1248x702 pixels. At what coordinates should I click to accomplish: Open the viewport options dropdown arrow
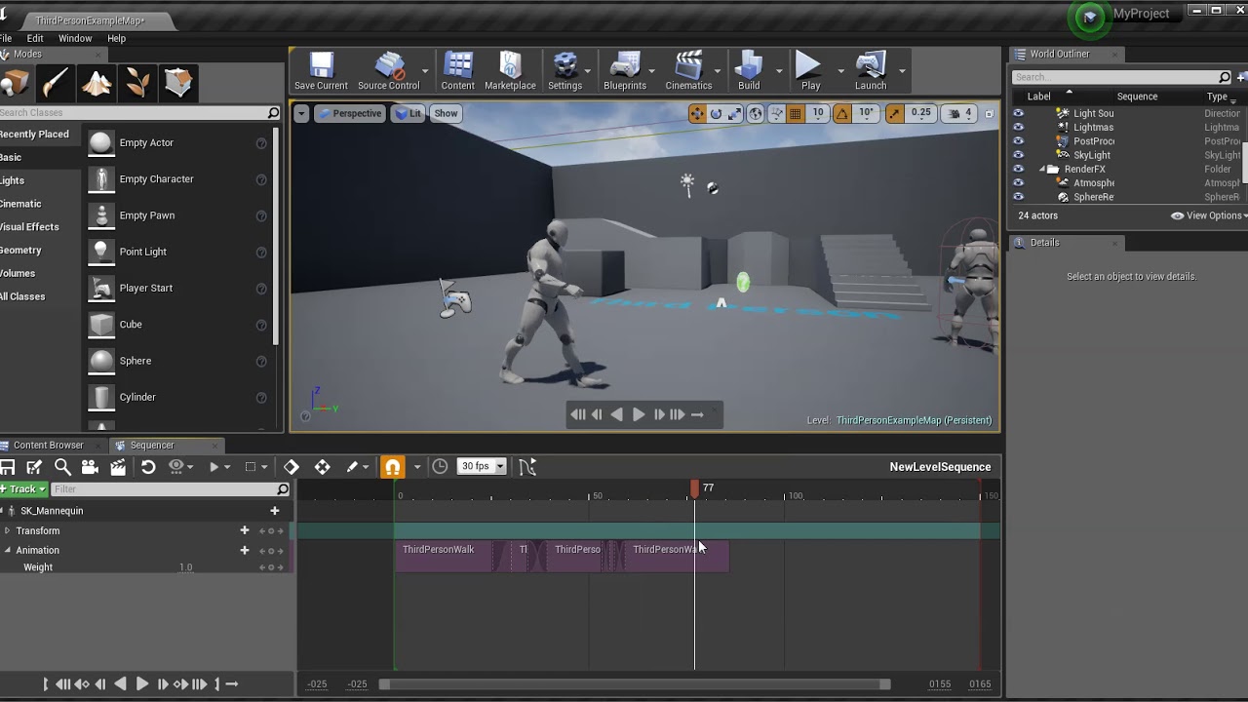[301, 114]
